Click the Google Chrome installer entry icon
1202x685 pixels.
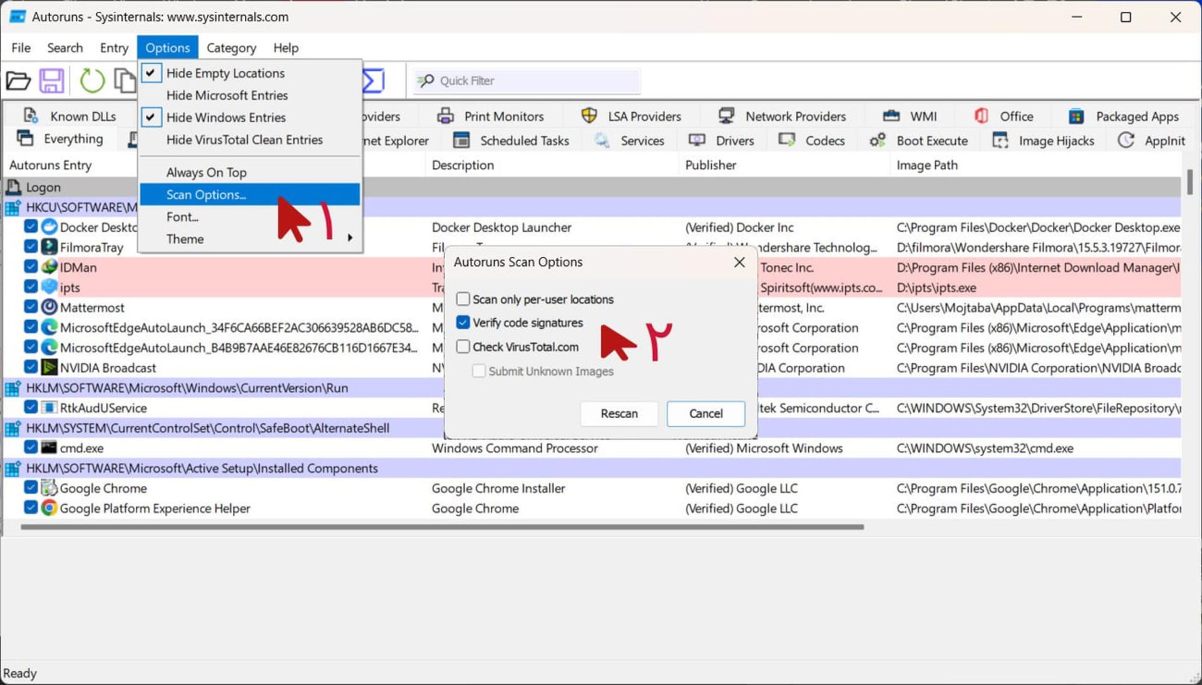(49, 488)
